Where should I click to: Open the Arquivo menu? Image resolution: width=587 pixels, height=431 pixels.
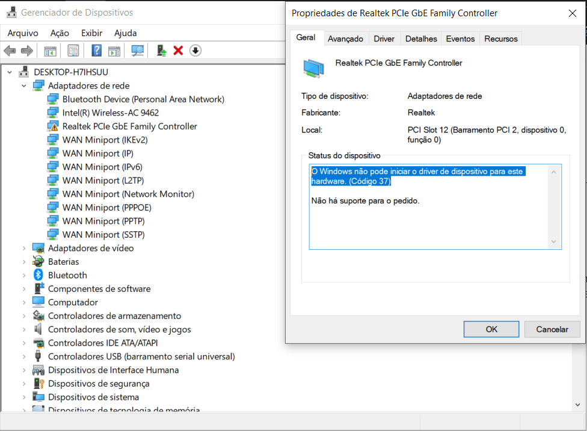pyautogui.click(x=23, y=33)
